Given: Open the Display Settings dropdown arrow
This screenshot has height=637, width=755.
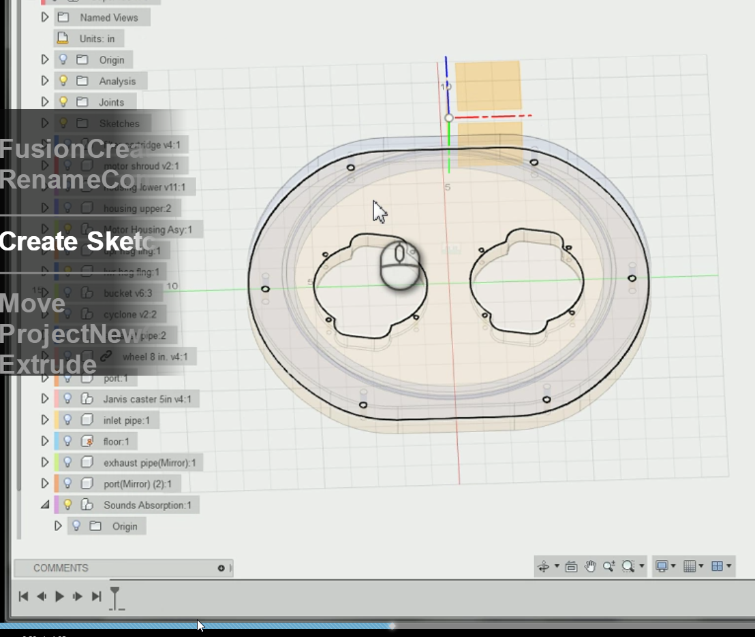Looking at the screenshot, I should pos(673,566).
